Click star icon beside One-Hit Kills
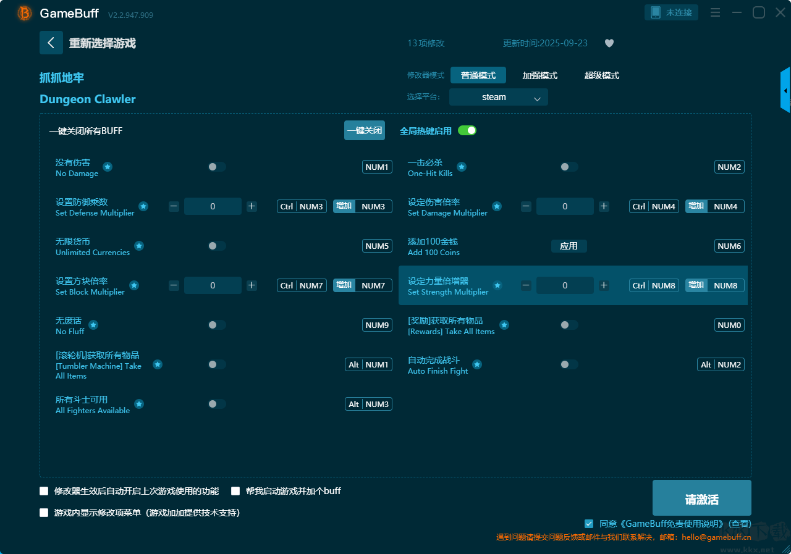The height and width of the screenshot is (554, 791). 462,167
